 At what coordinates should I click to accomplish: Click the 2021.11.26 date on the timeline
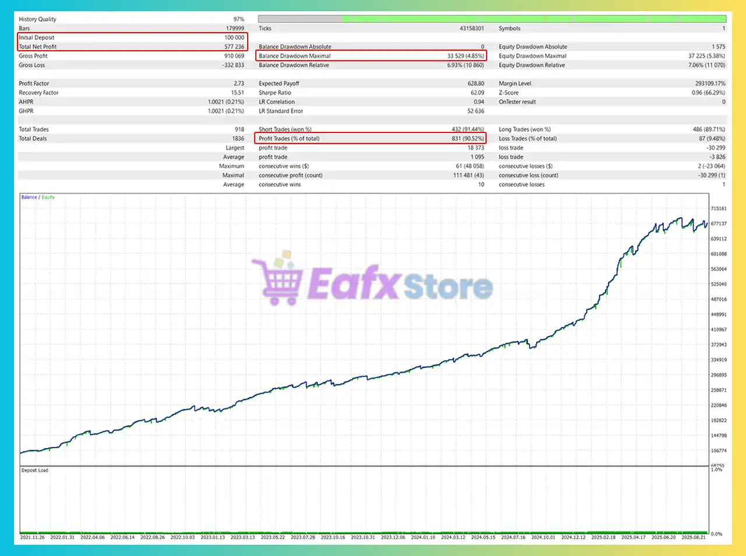(x=32, y=537)
